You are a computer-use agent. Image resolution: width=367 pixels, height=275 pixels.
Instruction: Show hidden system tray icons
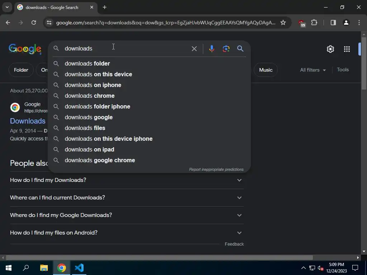tap(303, 268)
